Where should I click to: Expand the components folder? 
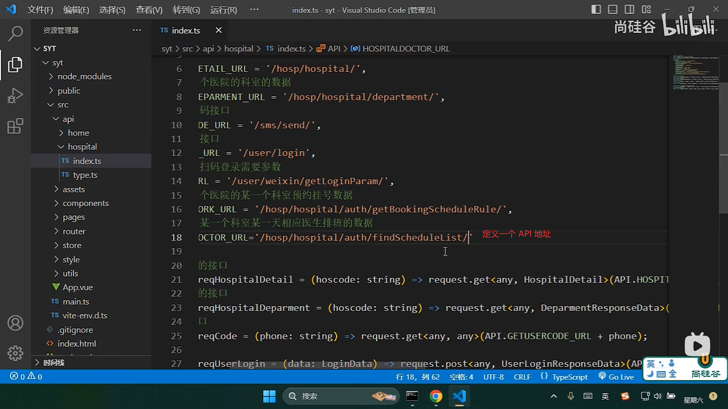tap(85, 203)
